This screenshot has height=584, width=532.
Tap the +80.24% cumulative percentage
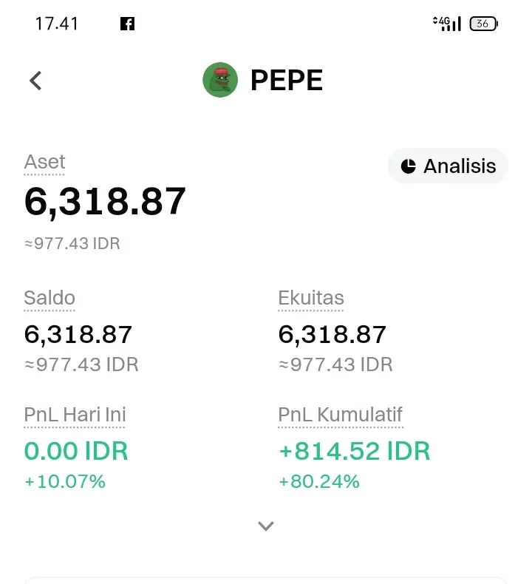coord(319,481)
